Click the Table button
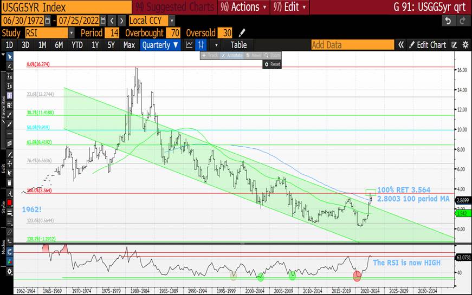472x295 pixels. 238,45
